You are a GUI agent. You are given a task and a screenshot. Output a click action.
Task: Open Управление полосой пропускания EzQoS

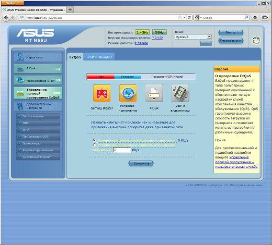(38, 93)
